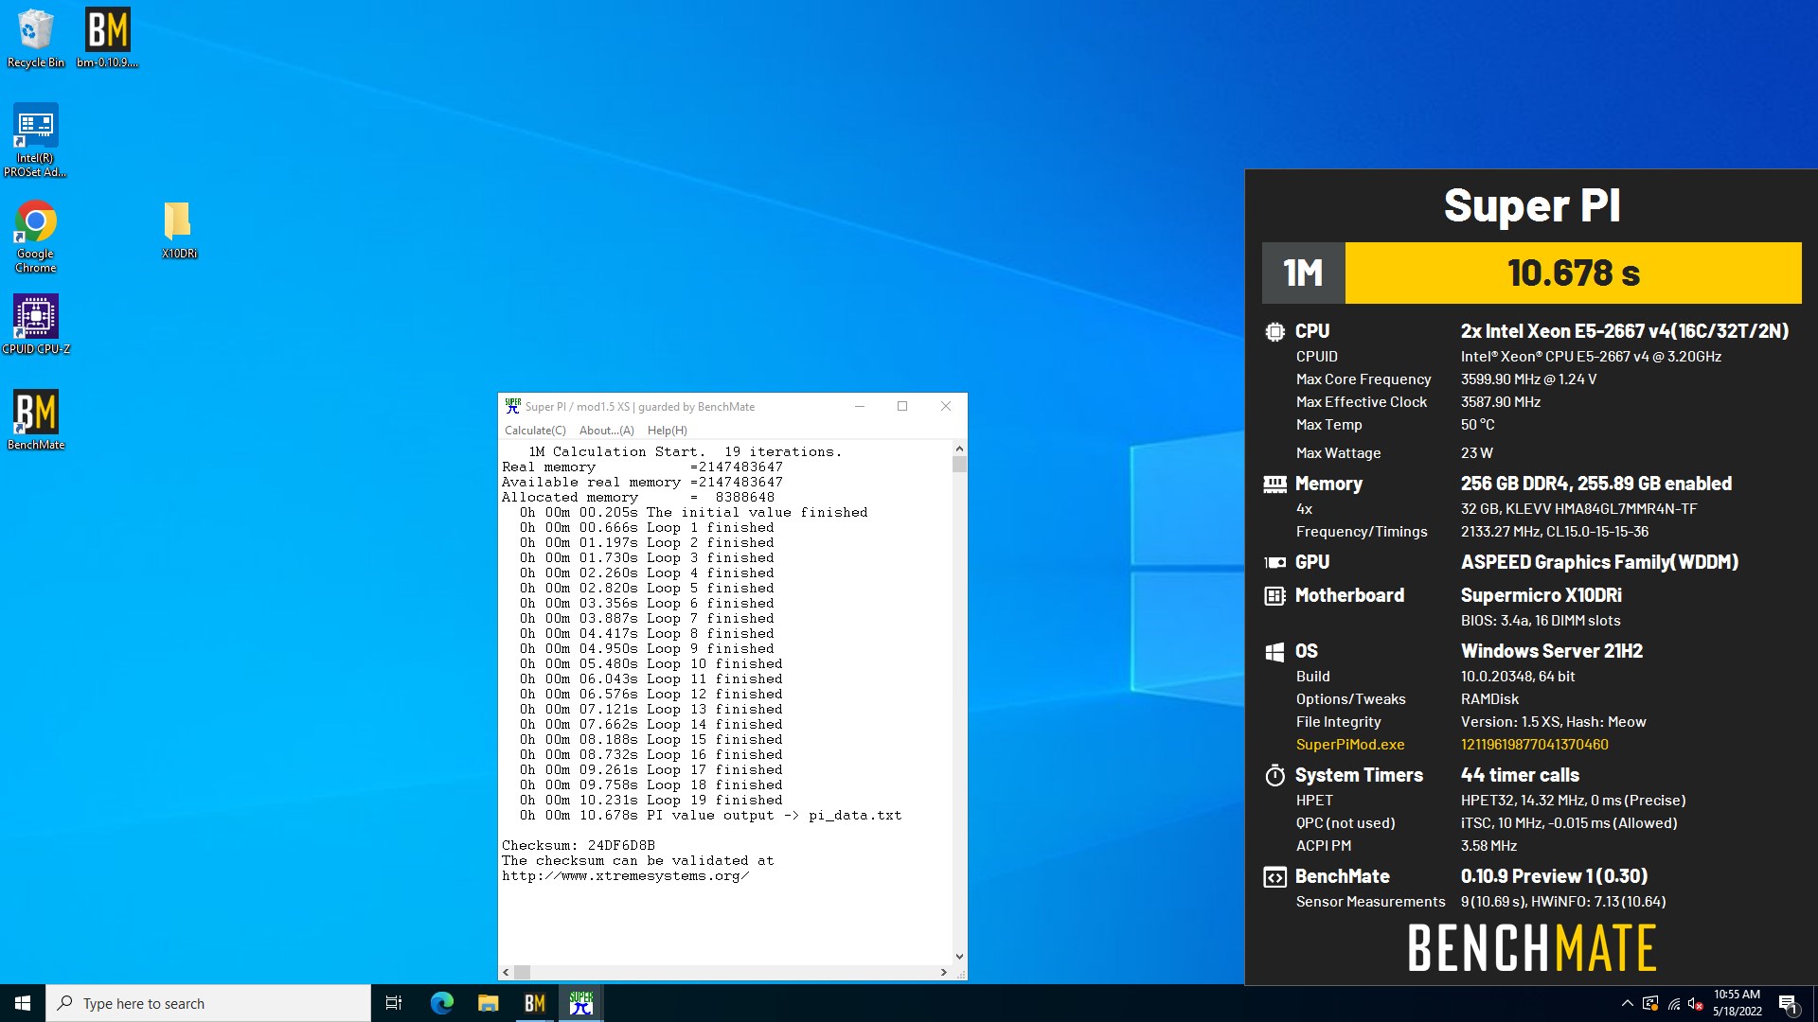Screen dimensions: 1818x1022
Task: Switch to Super PI taskbar button
Action: click(580, 1003)
